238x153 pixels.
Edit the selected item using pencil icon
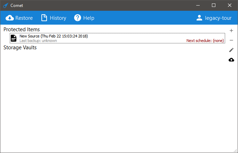[231, 50]
